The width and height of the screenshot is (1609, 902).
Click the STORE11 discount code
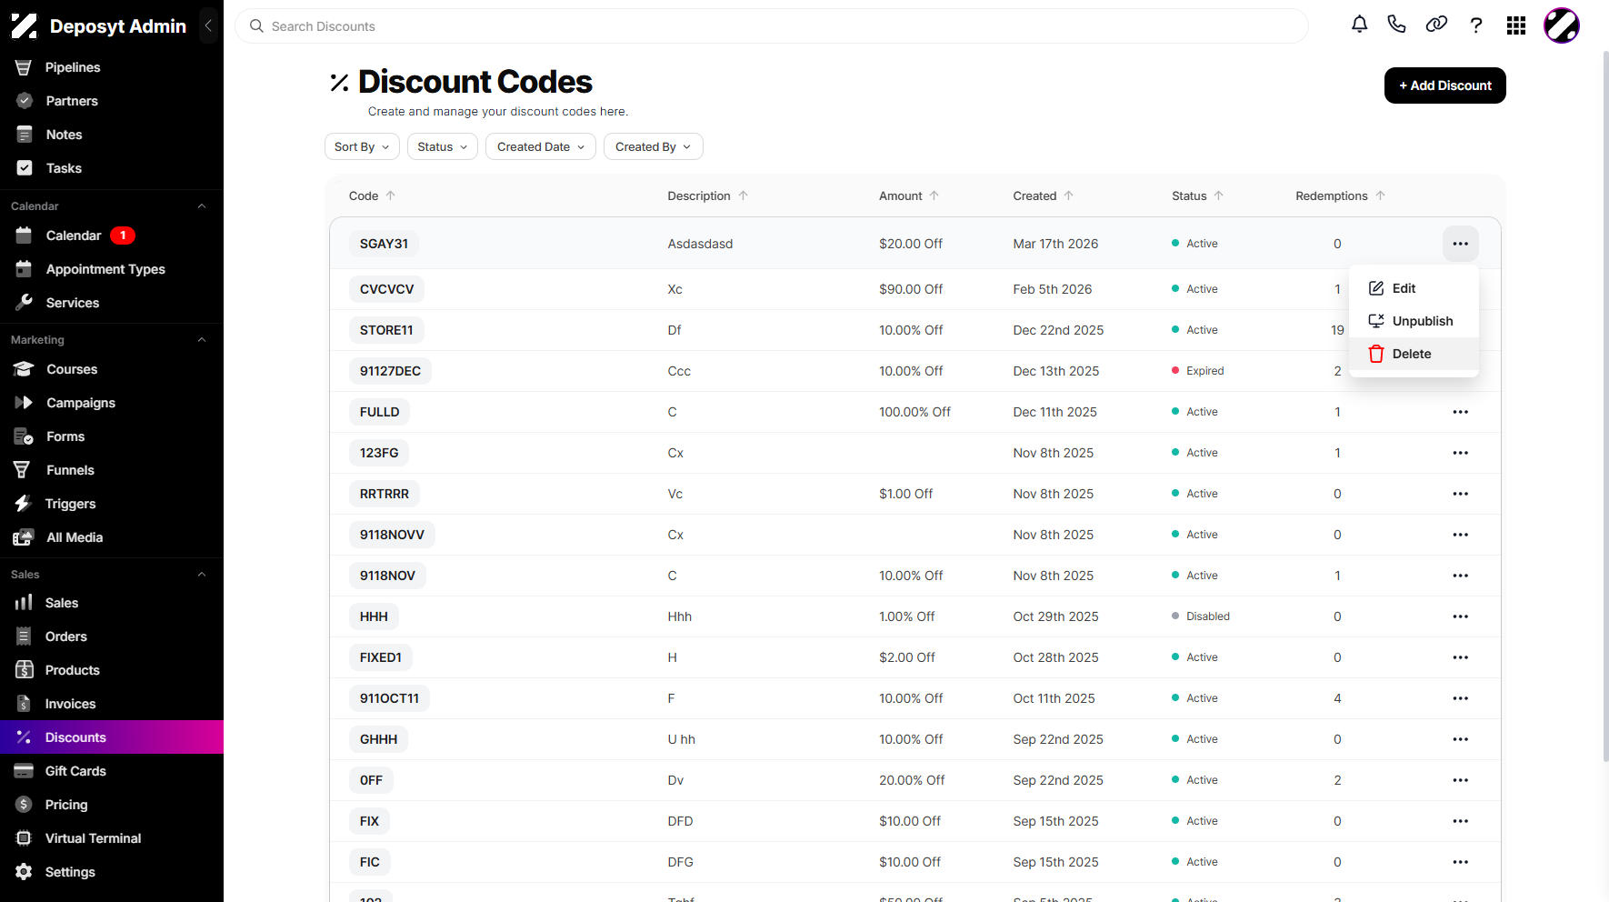point(386,330)
